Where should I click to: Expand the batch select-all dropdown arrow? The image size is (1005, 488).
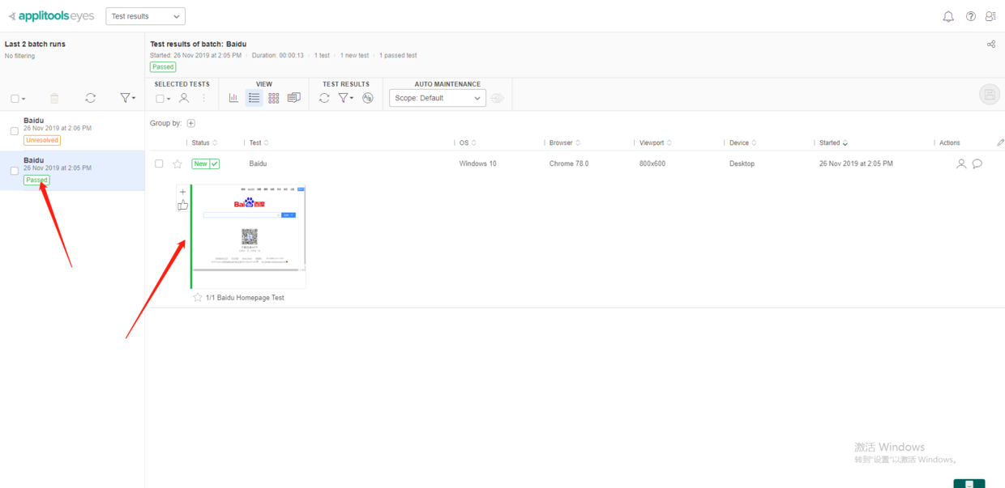pyautogui.click(x=24, y=99)
